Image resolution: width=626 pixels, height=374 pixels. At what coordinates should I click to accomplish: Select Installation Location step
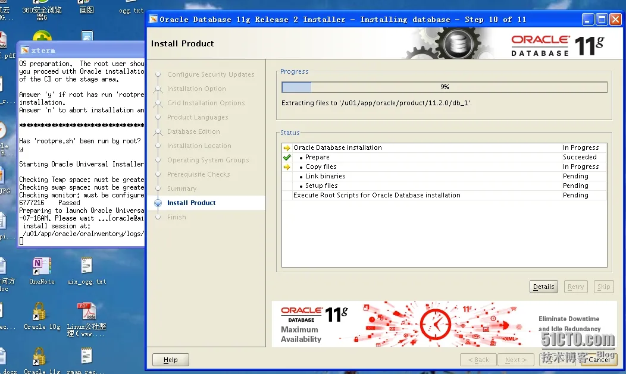[199, 146]
